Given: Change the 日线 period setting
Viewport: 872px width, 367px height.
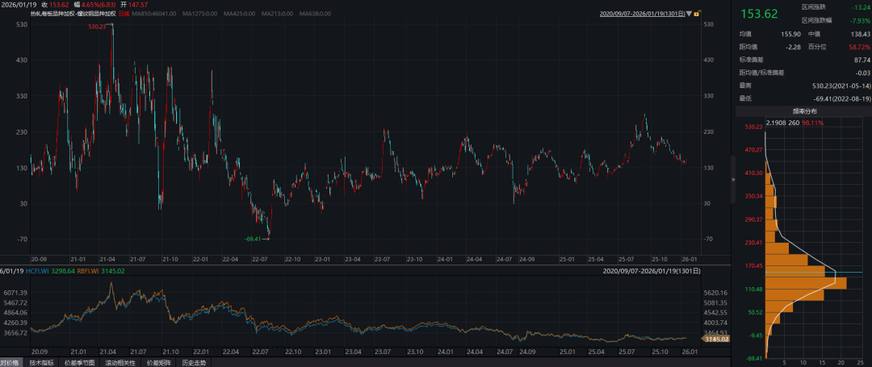Looking at the screenshot, I should tap(124, 15).
